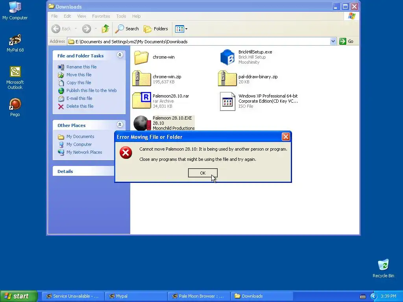Viewport: 403px width, 302px height.
Task: Select the chrome-win.zip file icon
Action: point(142,78)
